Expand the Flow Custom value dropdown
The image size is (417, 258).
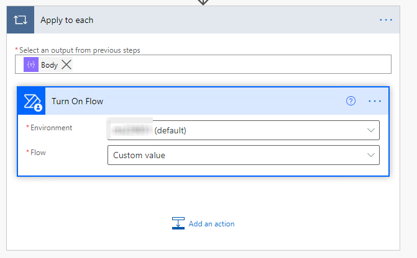(x=371, y=155)
